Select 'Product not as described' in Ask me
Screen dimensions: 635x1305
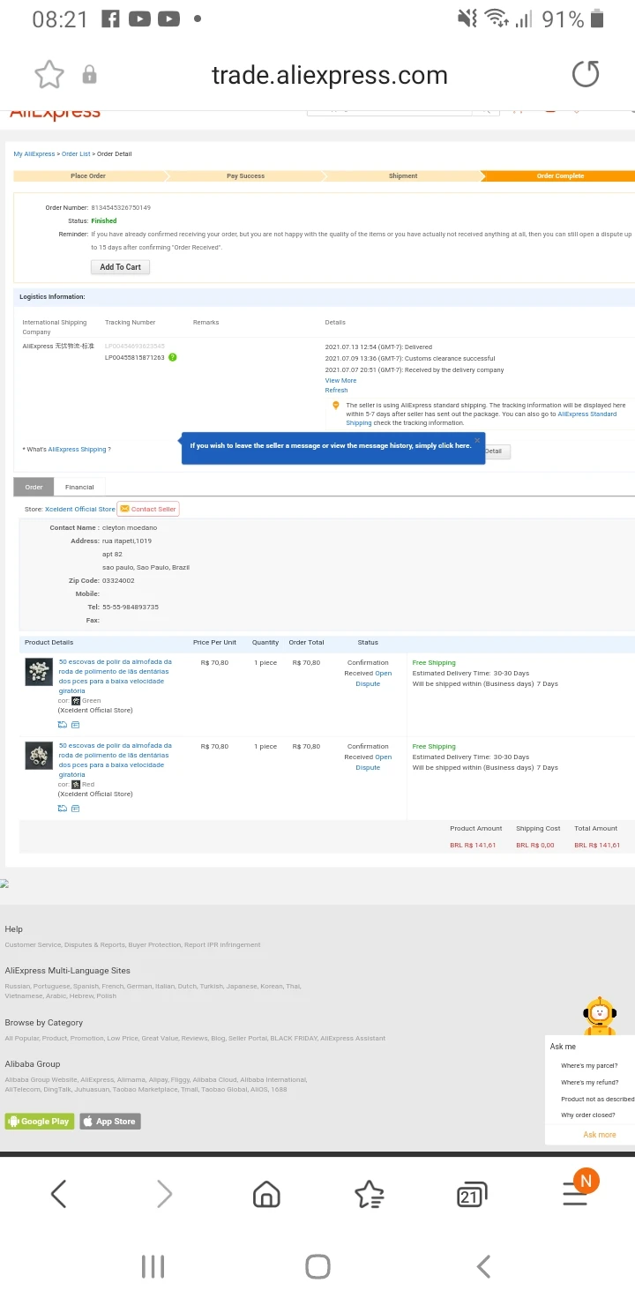(597, 1099)
